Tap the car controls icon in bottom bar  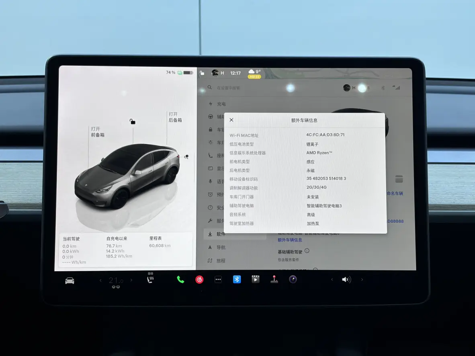pyautogui.click(x=70, y=280)
